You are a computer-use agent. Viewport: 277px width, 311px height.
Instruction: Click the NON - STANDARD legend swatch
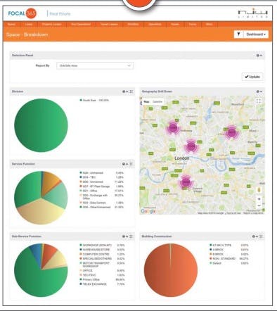211,258
